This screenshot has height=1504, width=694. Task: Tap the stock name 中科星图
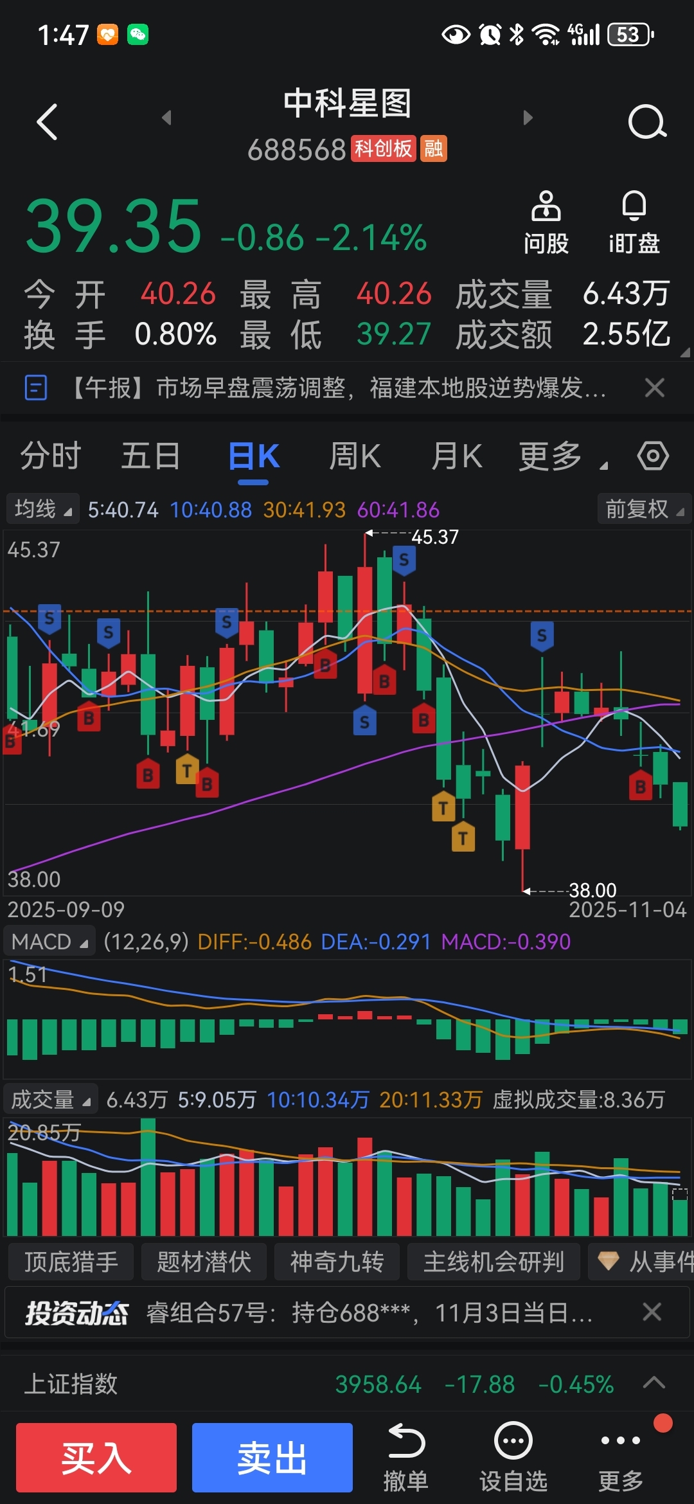point(347,103)
